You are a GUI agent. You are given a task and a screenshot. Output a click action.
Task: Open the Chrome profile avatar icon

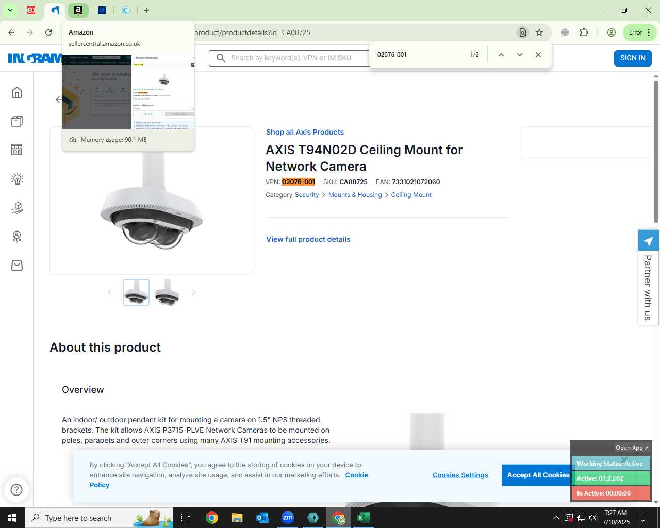coord(612,32)
